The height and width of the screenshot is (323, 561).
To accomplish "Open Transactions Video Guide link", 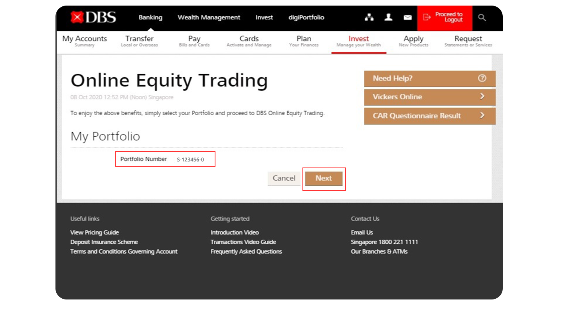I will (x=243, y=242).
